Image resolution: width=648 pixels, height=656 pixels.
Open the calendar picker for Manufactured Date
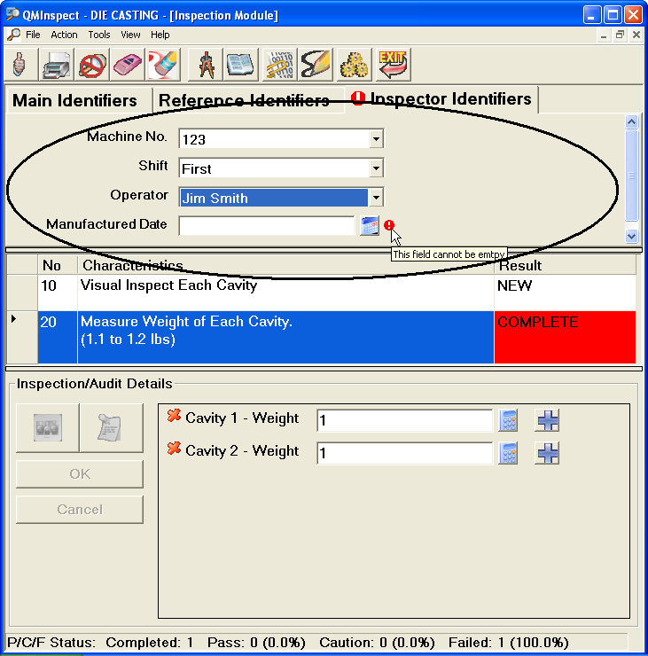tap(369, 226)
